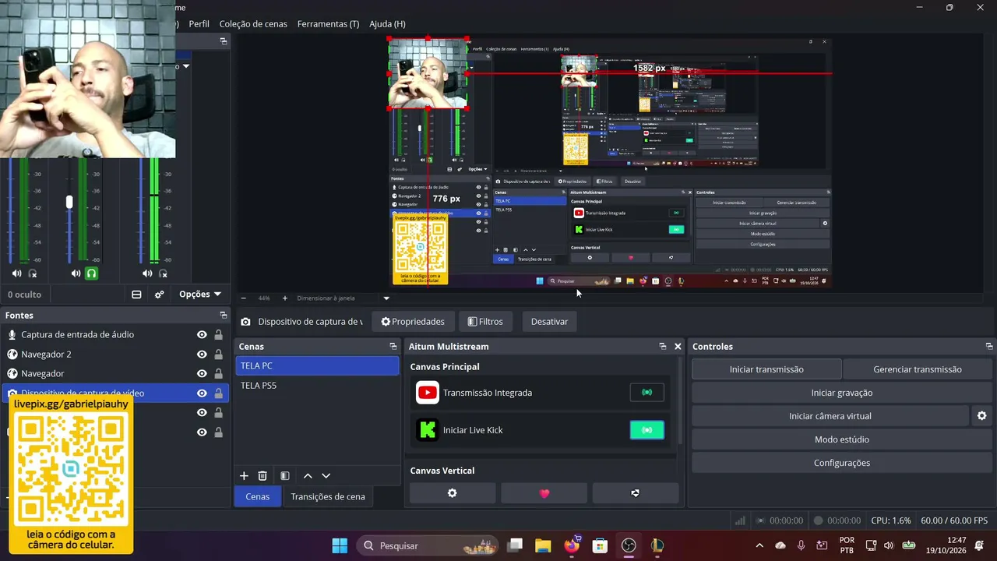Open the mixer Opções dropdown
This screenshot has height=561, width=997.
pos(200,295)
